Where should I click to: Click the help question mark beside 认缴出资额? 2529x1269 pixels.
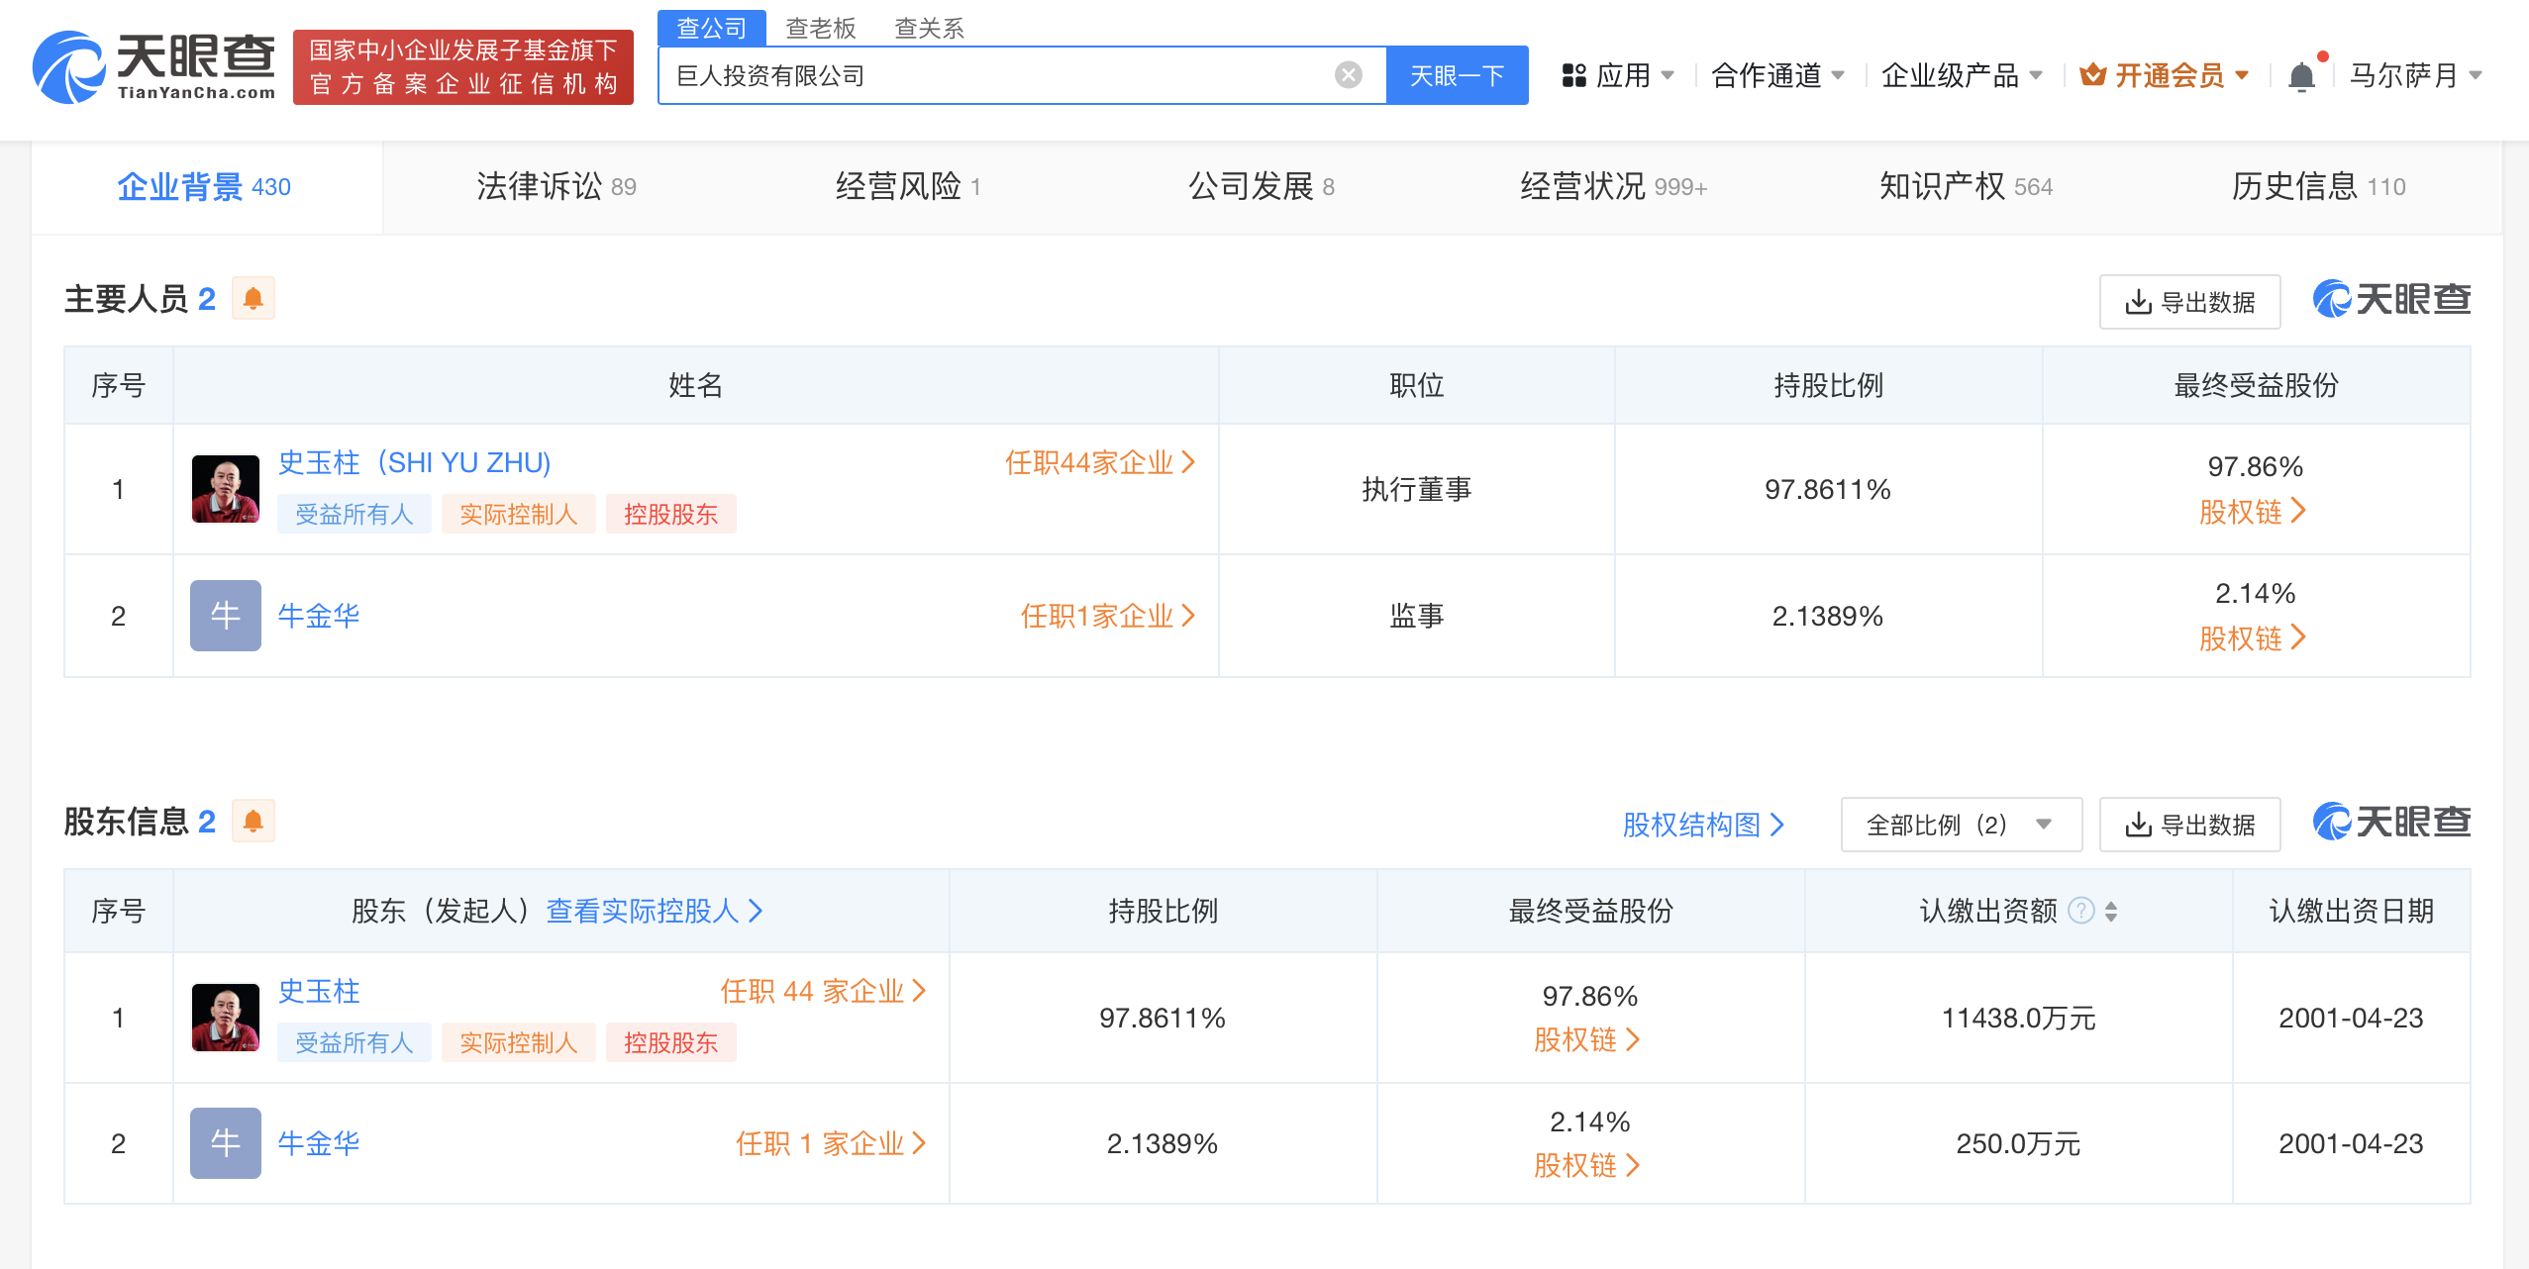[x=2081, y=911]
